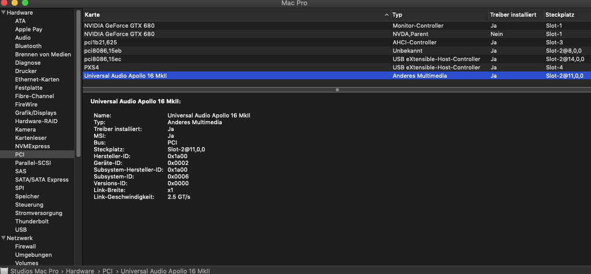Viewport: 591px width, 274px height.
Task: Click green zoom window button
Action: [25, 3]
